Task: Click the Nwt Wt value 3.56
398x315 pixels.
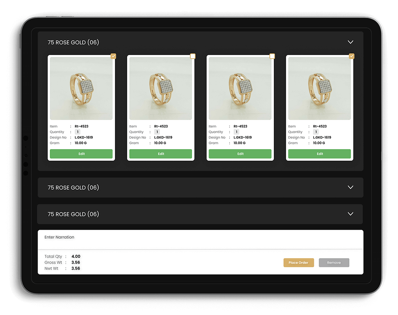Action: (x=76, y=268)
